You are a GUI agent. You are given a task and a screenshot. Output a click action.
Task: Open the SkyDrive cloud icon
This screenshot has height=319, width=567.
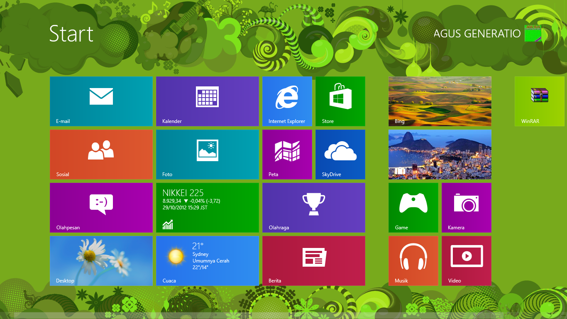(x=340, y=151)
